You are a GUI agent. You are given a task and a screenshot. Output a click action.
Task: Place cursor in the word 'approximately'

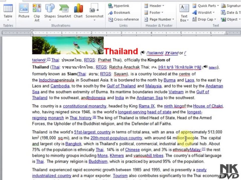tap(194, 132)
